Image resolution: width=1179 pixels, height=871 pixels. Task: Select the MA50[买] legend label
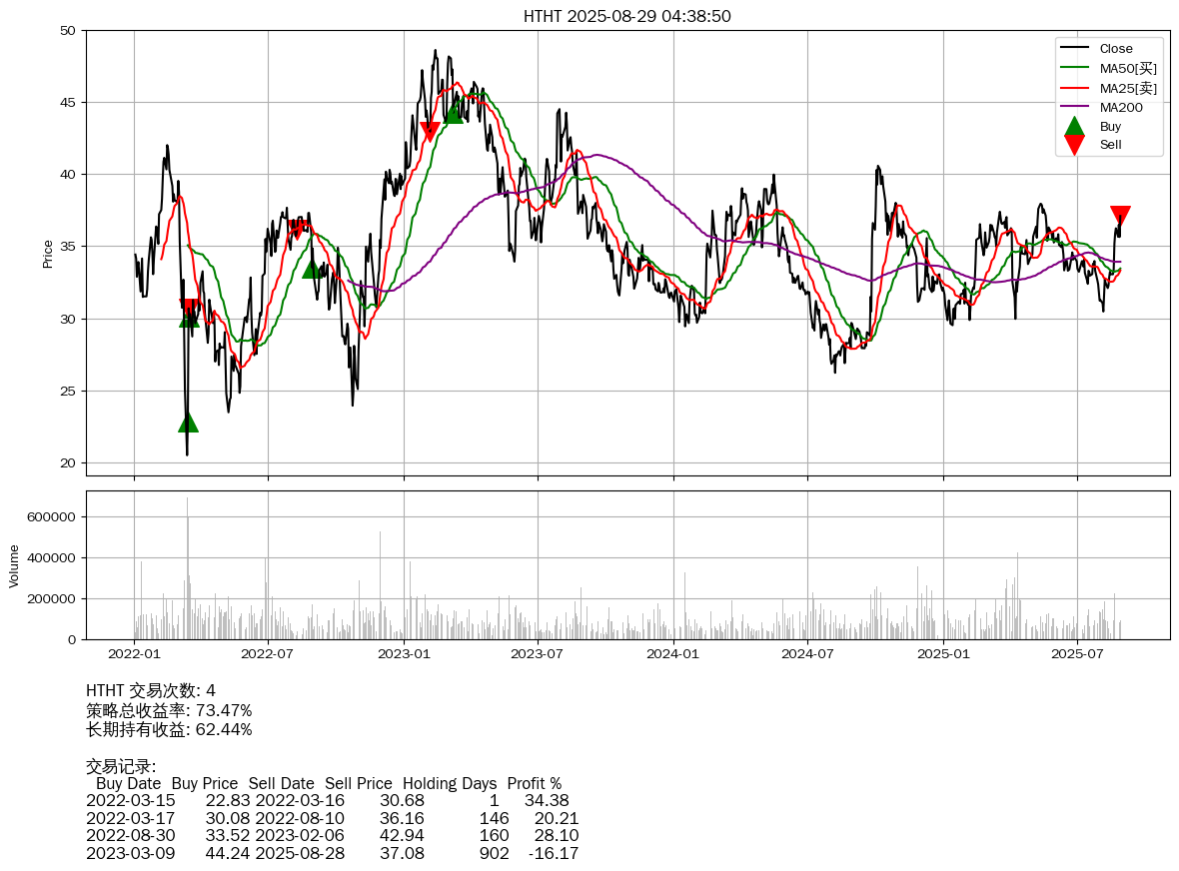click(1128, 68)
